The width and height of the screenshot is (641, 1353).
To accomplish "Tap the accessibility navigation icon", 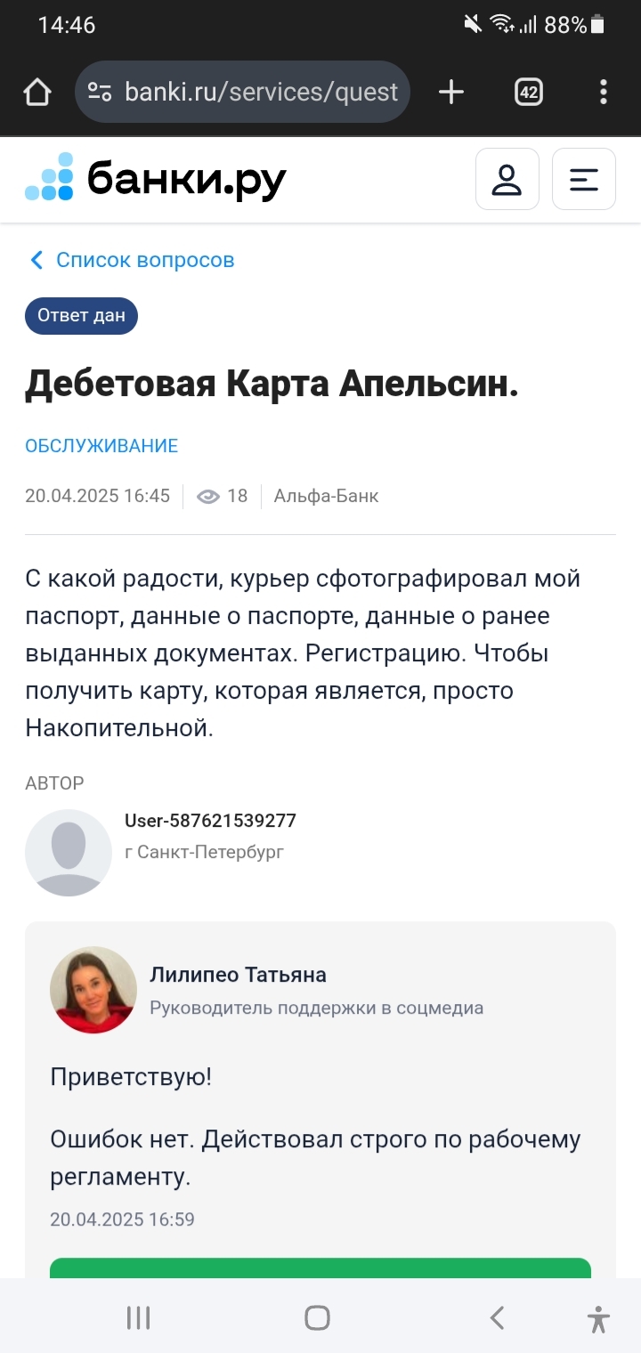I will click(x=598, y=1317).
